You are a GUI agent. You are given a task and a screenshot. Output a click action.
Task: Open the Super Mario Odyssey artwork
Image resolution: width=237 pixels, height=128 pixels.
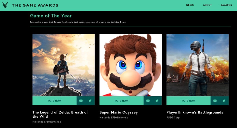(130, 65)
